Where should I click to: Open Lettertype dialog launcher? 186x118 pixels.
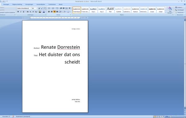coord(46,15)
